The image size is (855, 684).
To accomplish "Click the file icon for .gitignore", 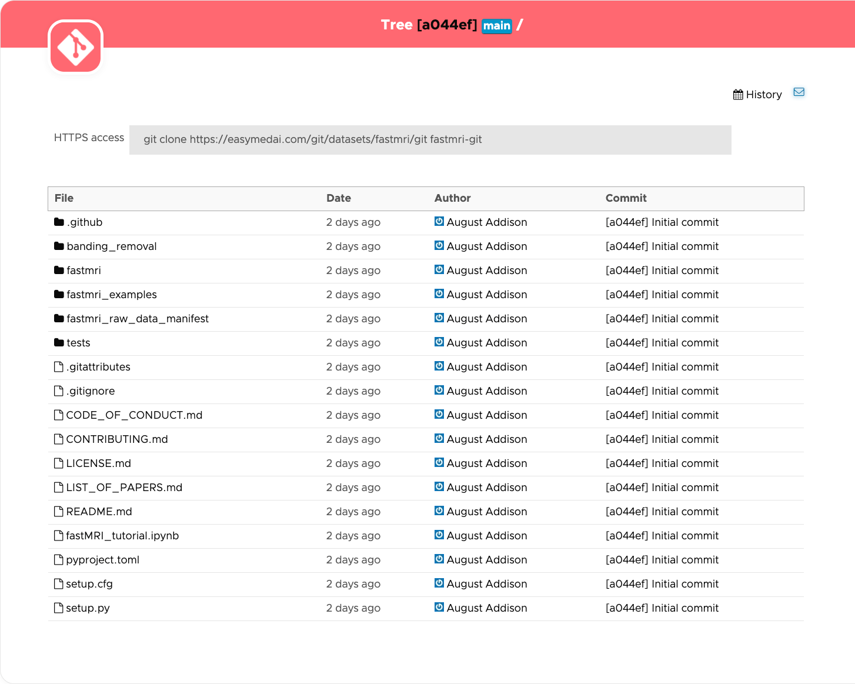I will 59,391.
